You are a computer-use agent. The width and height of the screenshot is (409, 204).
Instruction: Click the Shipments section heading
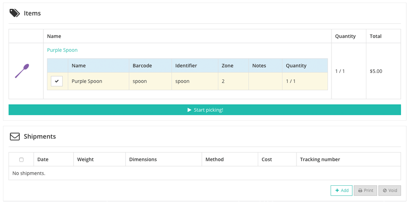pyautogui.click(x=40, y=136)
